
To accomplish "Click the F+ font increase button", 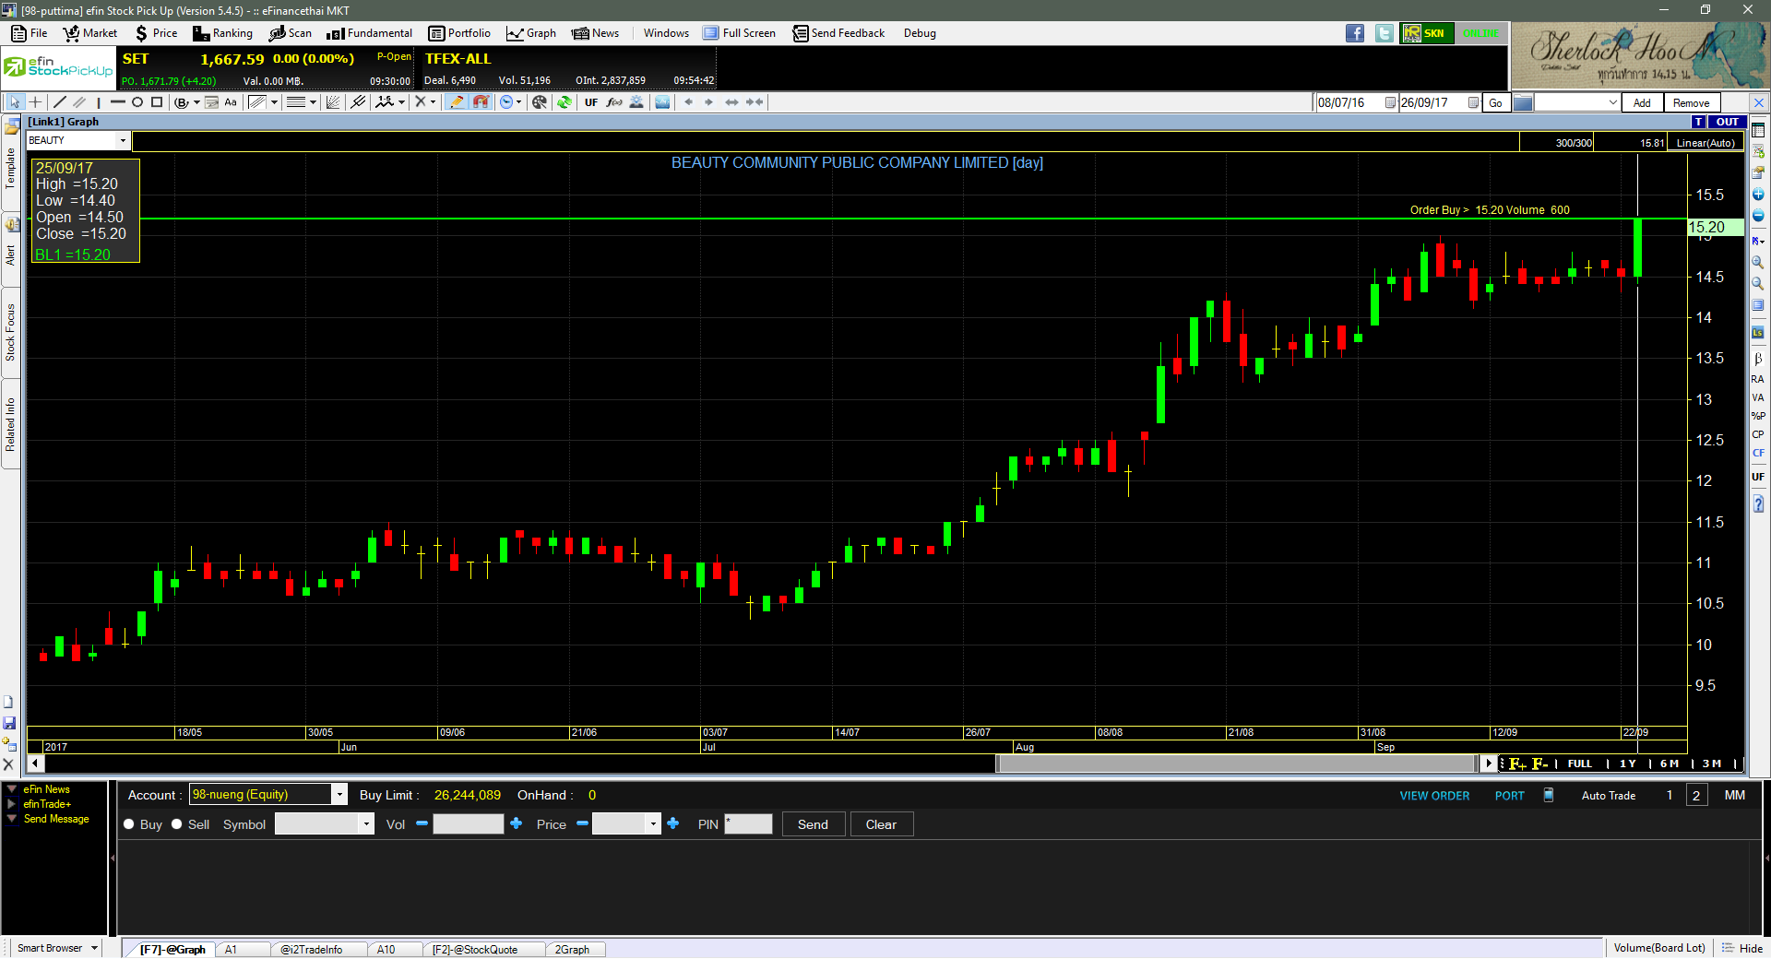I will (x=1517, y=764).
